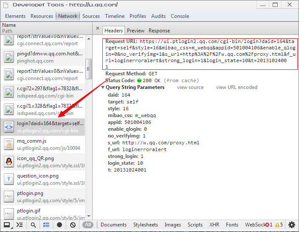Select the pingd?dm=w.qq.com.hot request
The height and width of the screenshot is (232, 299).
43,57
